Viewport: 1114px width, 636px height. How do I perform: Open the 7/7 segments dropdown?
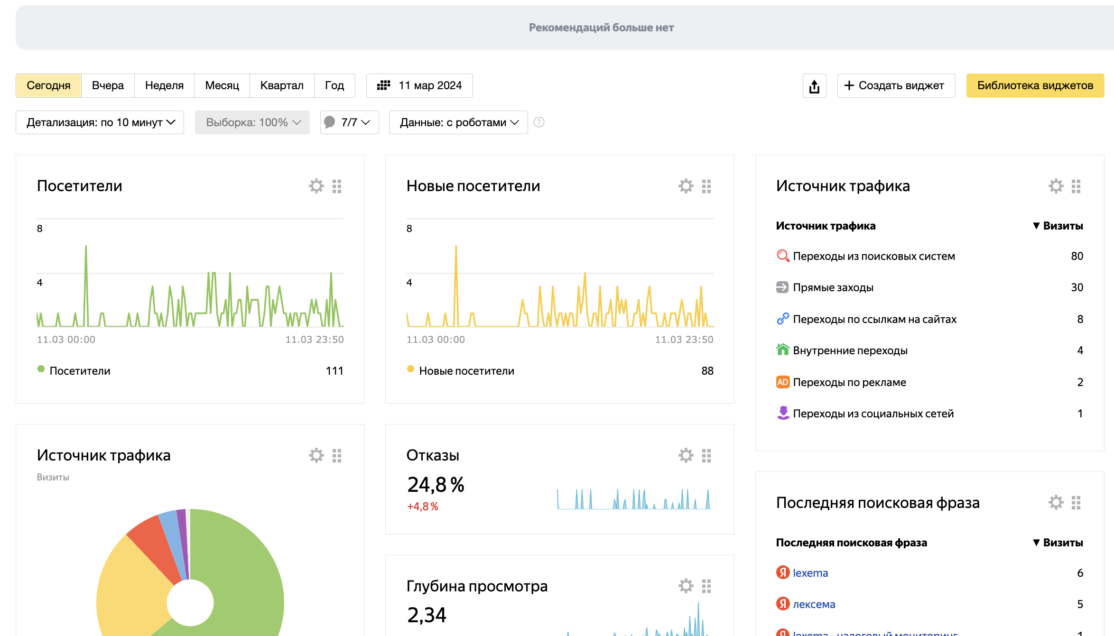point(350,122)
